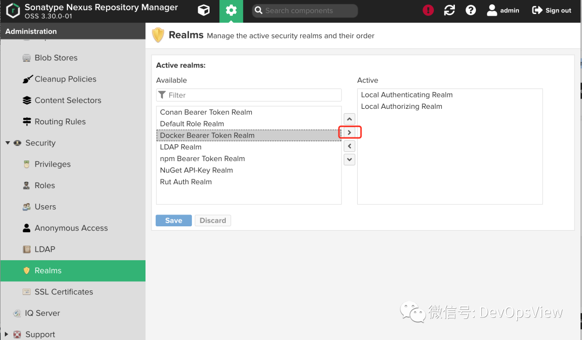582x340 pixels.
Task: Click the Sign out button
Action: click(x=551, y=10)
